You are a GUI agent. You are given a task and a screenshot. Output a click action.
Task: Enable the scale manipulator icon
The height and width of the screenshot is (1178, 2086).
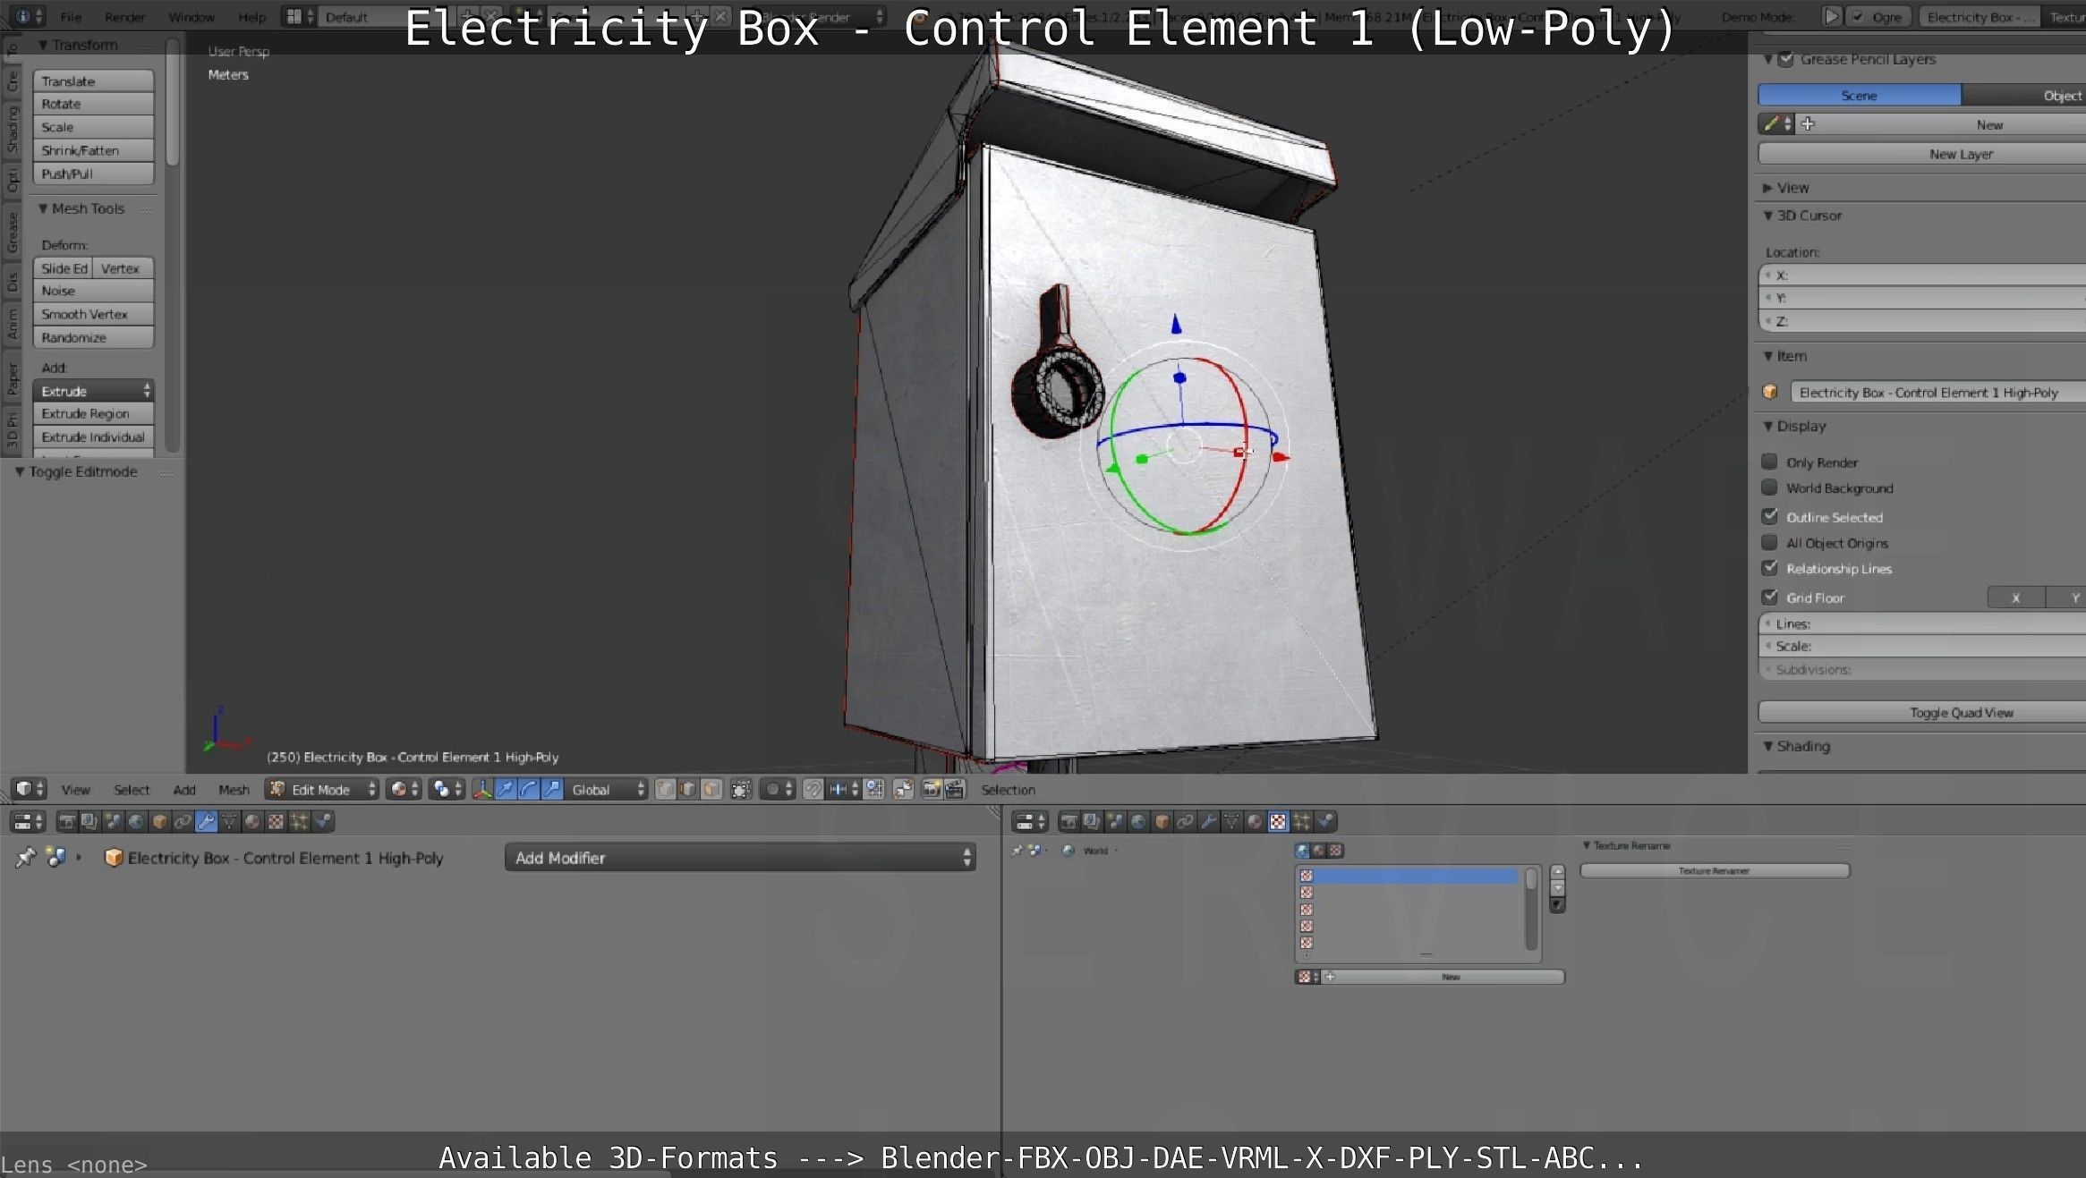[552, 789]
